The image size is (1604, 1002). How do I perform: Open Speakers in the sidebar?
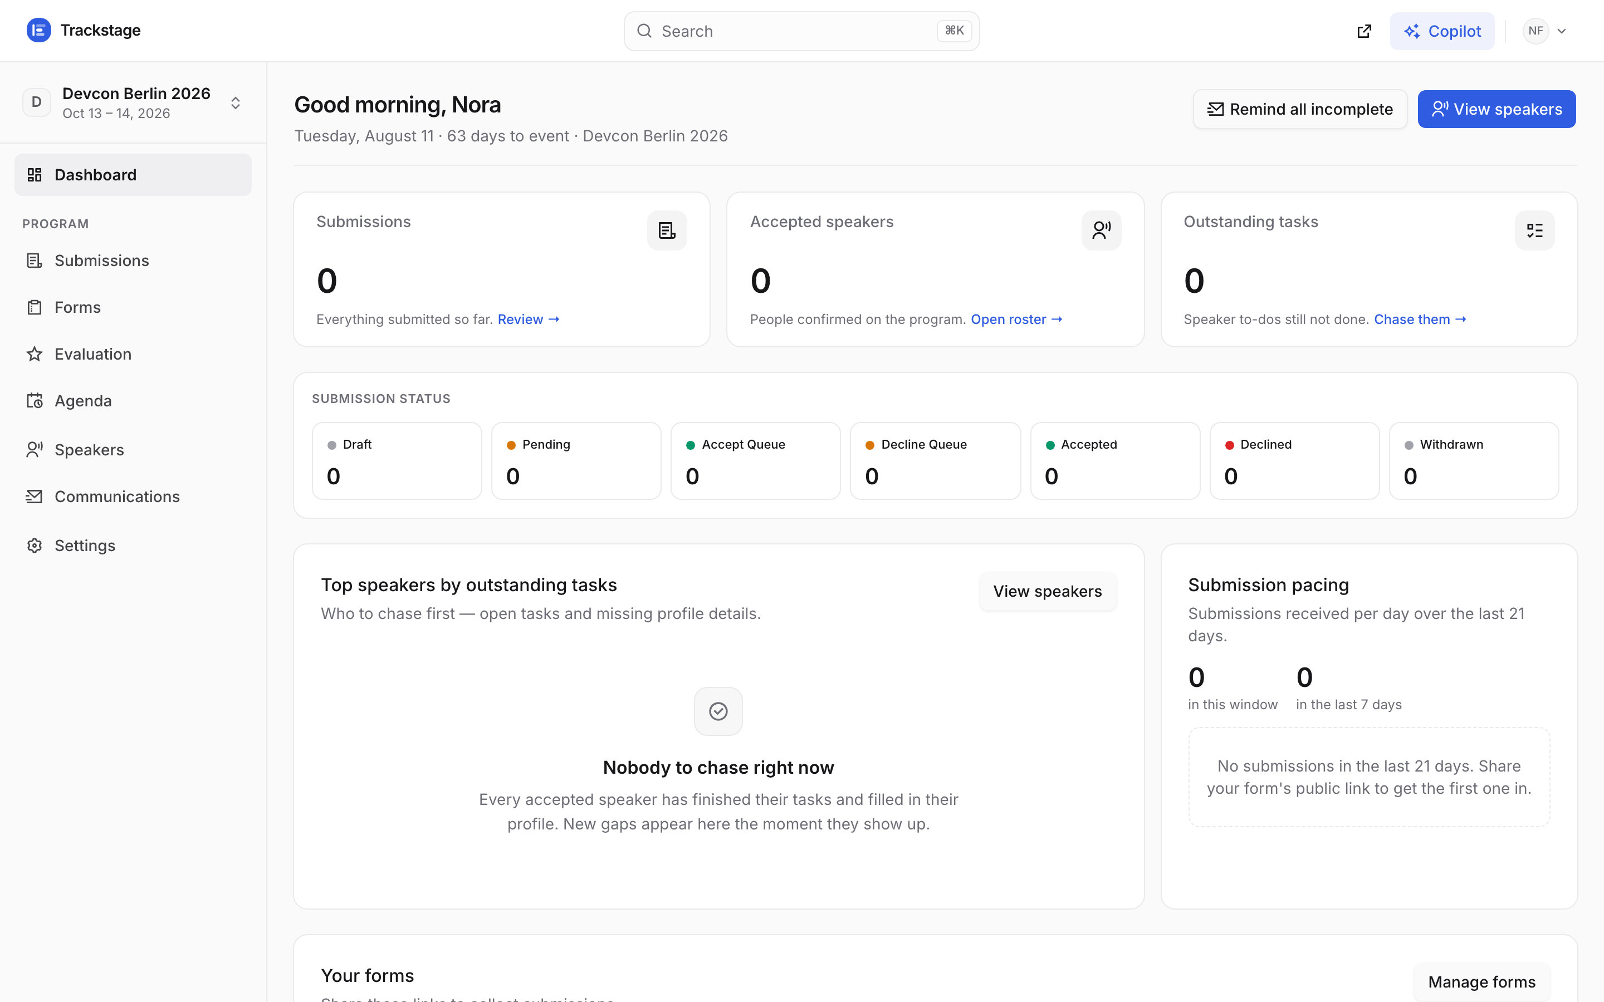point(133,450)
